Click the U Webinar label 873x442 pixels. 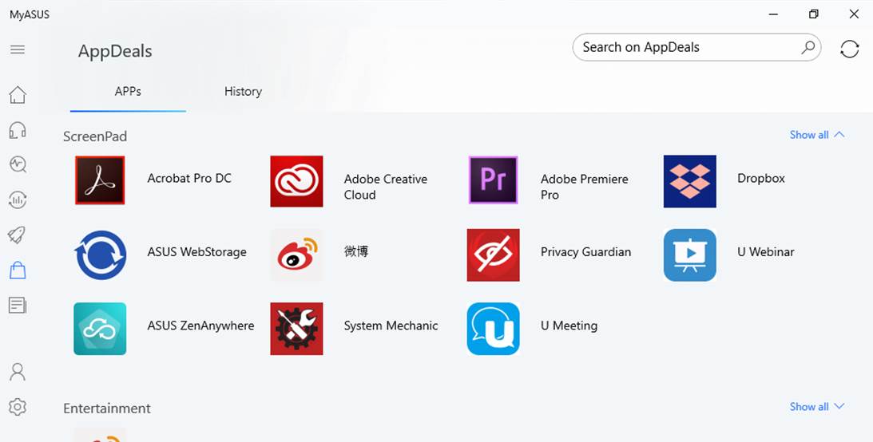coord(765,252)
